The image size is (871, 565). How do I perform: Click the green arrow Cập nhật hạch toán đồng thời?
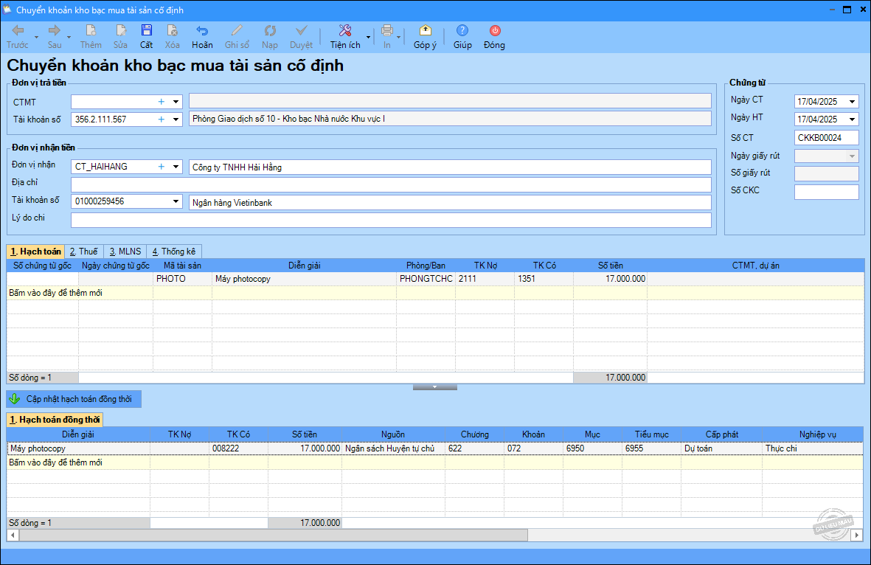[x=74, y=399]
